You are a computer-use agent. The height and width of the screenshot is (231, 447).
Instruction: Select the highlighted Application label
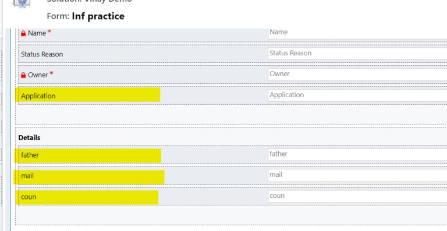38,96
